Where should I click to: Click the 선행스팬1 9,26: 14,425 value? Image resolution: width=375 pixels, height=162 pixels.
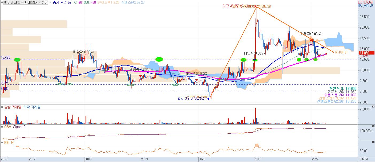(338, 98)
